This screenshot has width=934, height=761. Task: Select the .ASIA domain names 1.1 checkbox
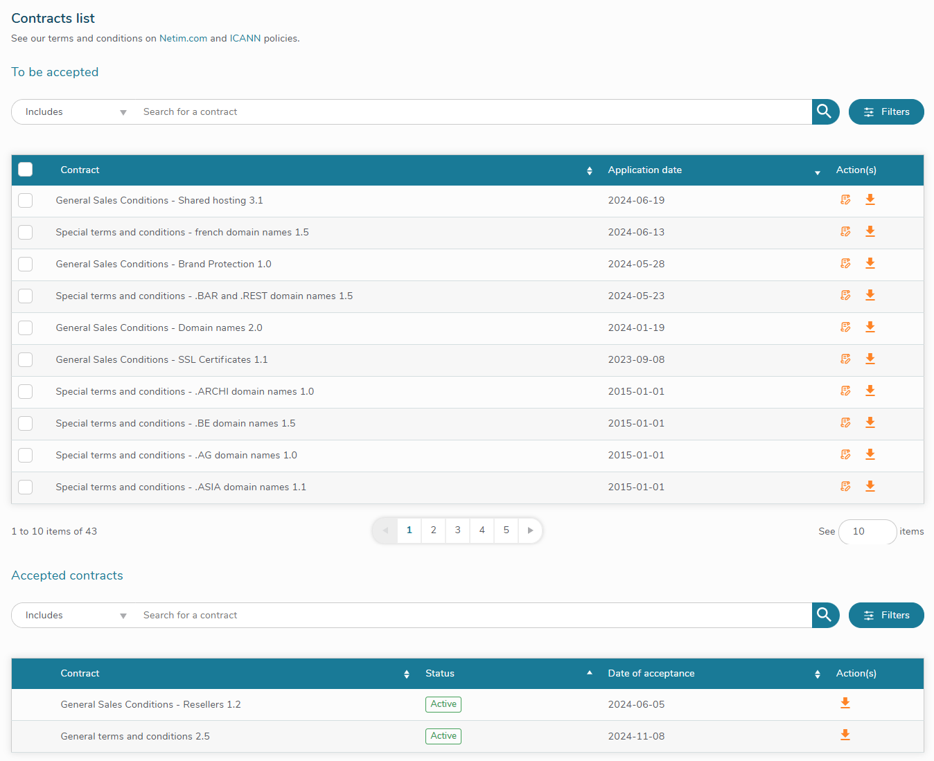26,487
